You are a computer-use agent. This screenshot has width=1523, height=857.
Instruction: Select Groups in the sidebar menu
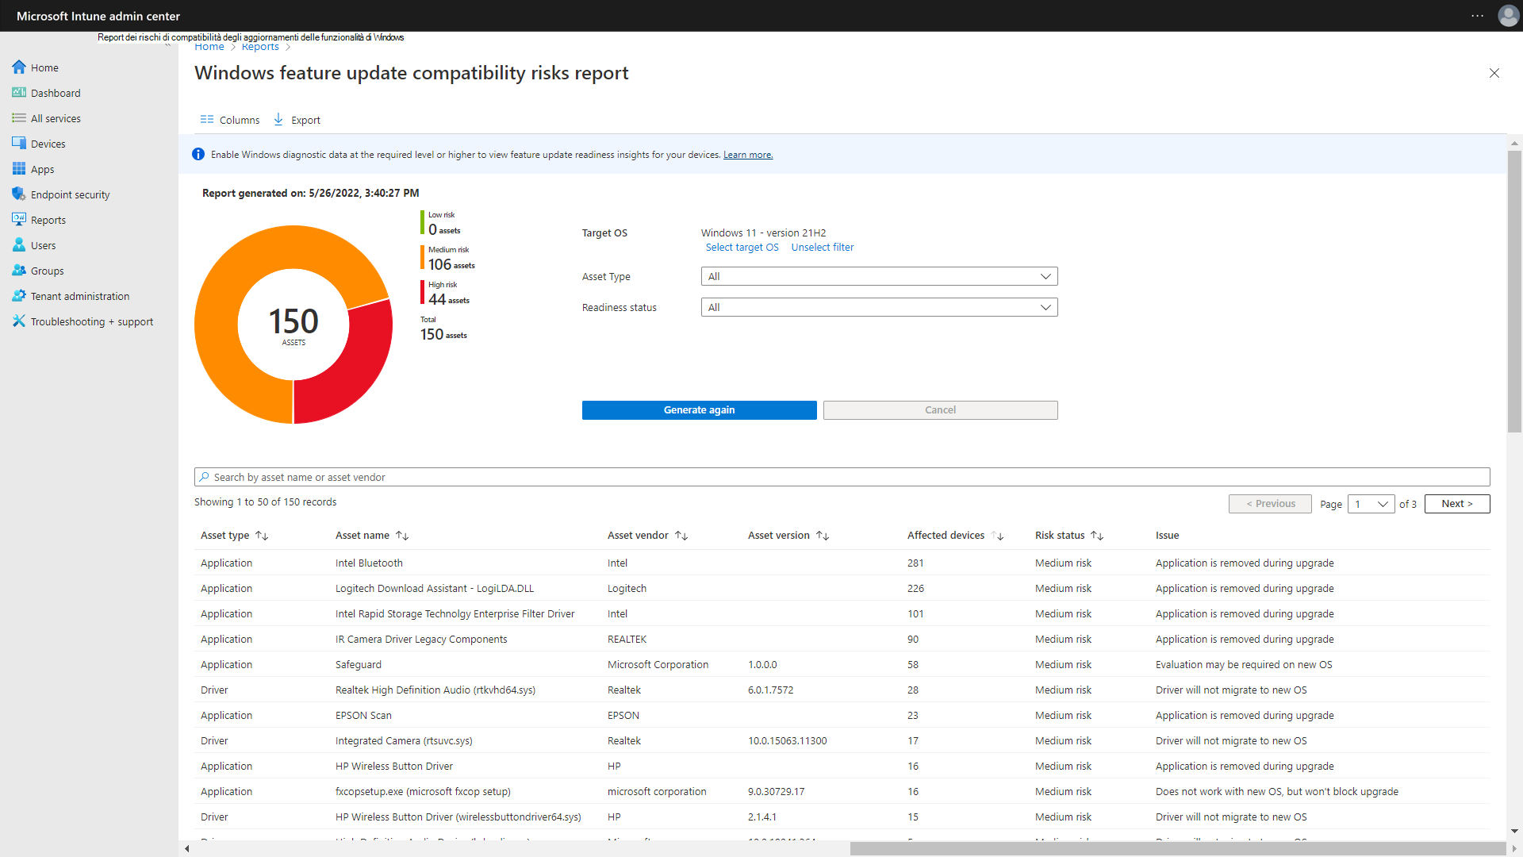pos(47,271)
